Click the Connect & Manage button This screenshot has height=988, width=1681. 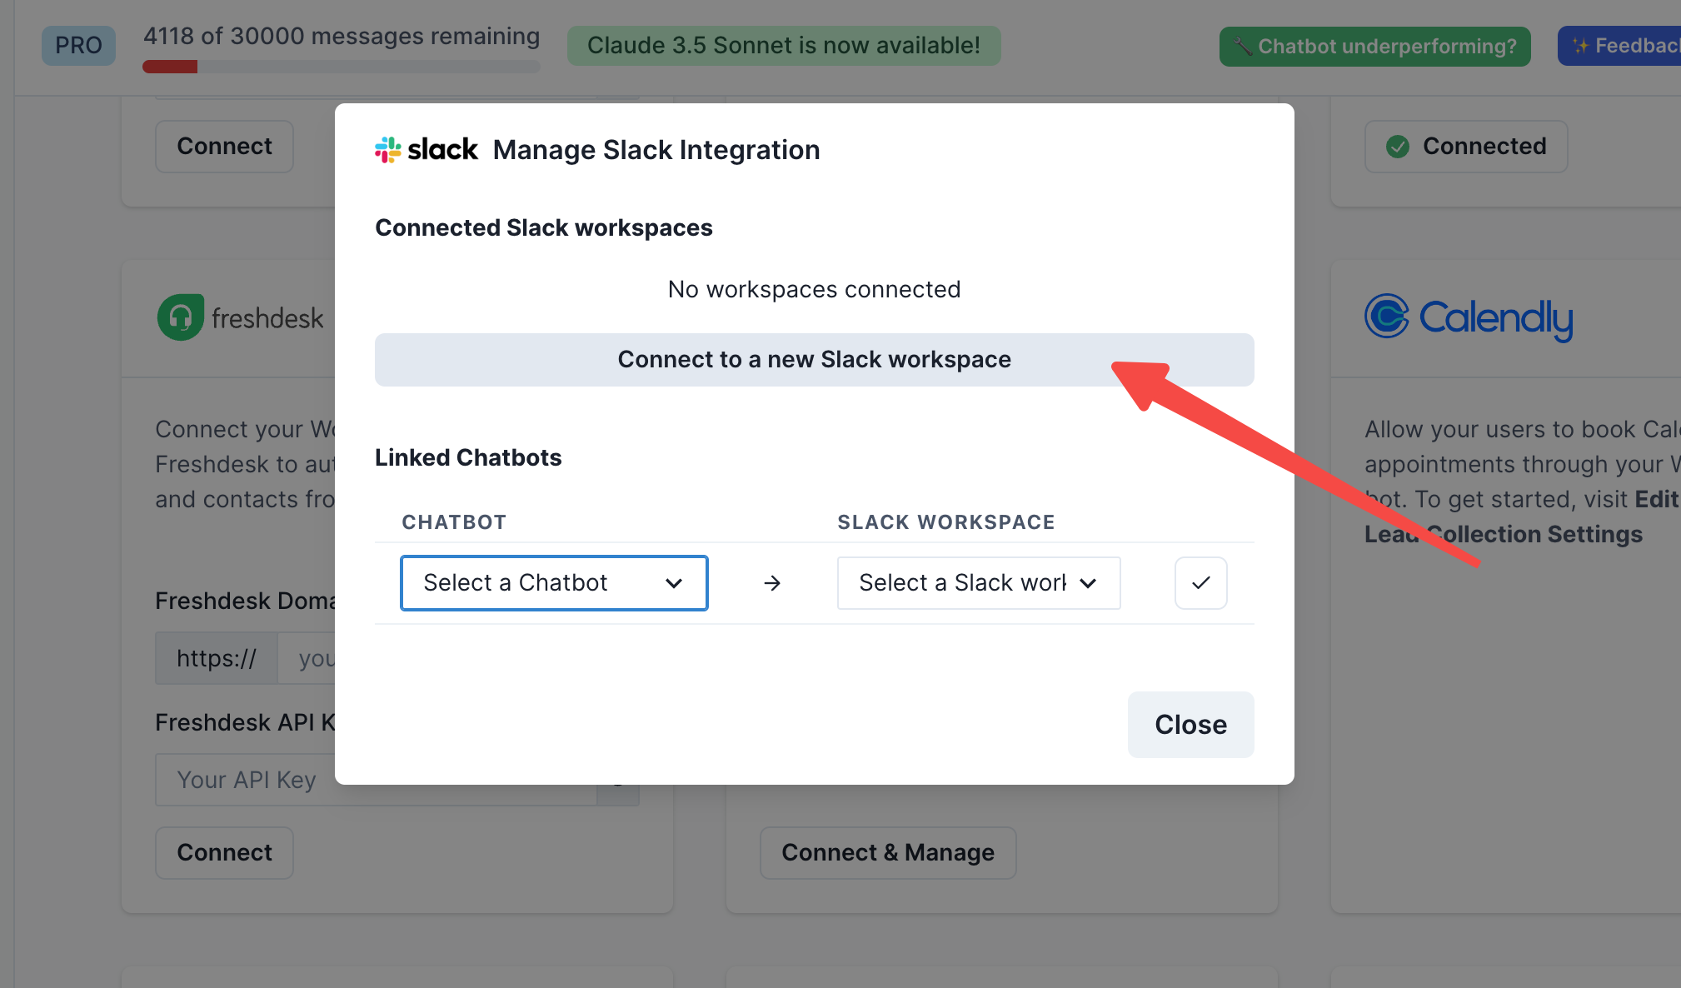pos(887,852)
